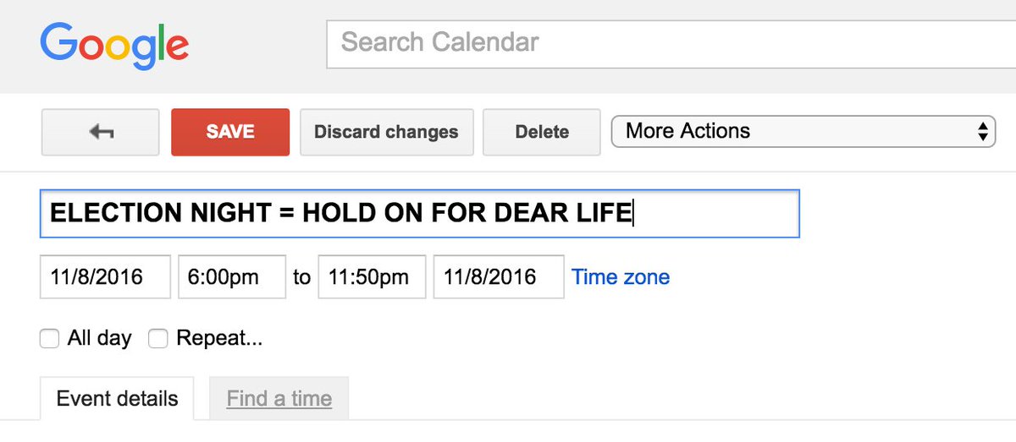Click the "Repeat..." label text
The width and height of the screenshot is (1016, 442).
pyautogui.click(x=219, y=339)
